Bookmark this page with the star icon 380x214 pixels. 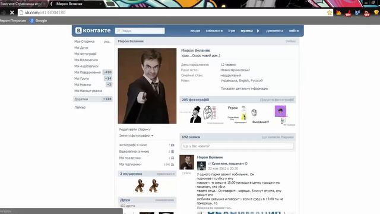point(330,12)
